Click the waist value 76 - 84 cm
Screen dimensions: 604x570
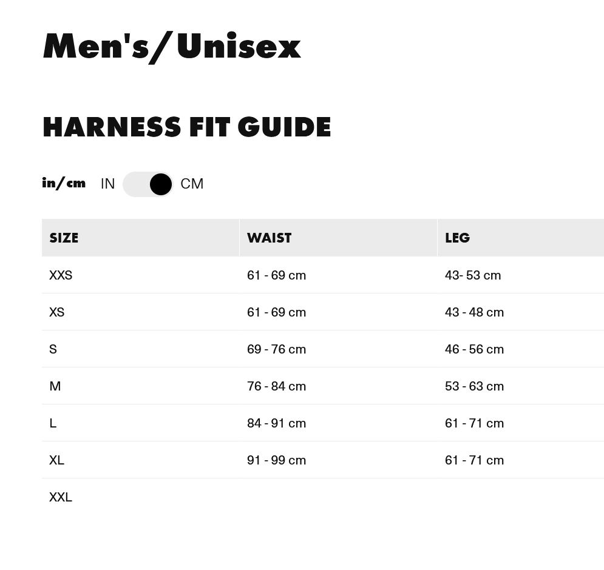pos(276,386)
